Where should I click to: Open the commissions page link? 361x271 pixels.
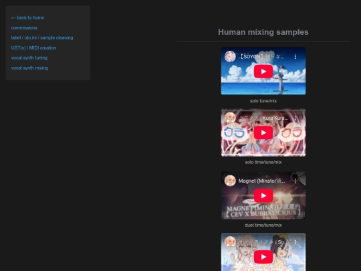point(24,28)
